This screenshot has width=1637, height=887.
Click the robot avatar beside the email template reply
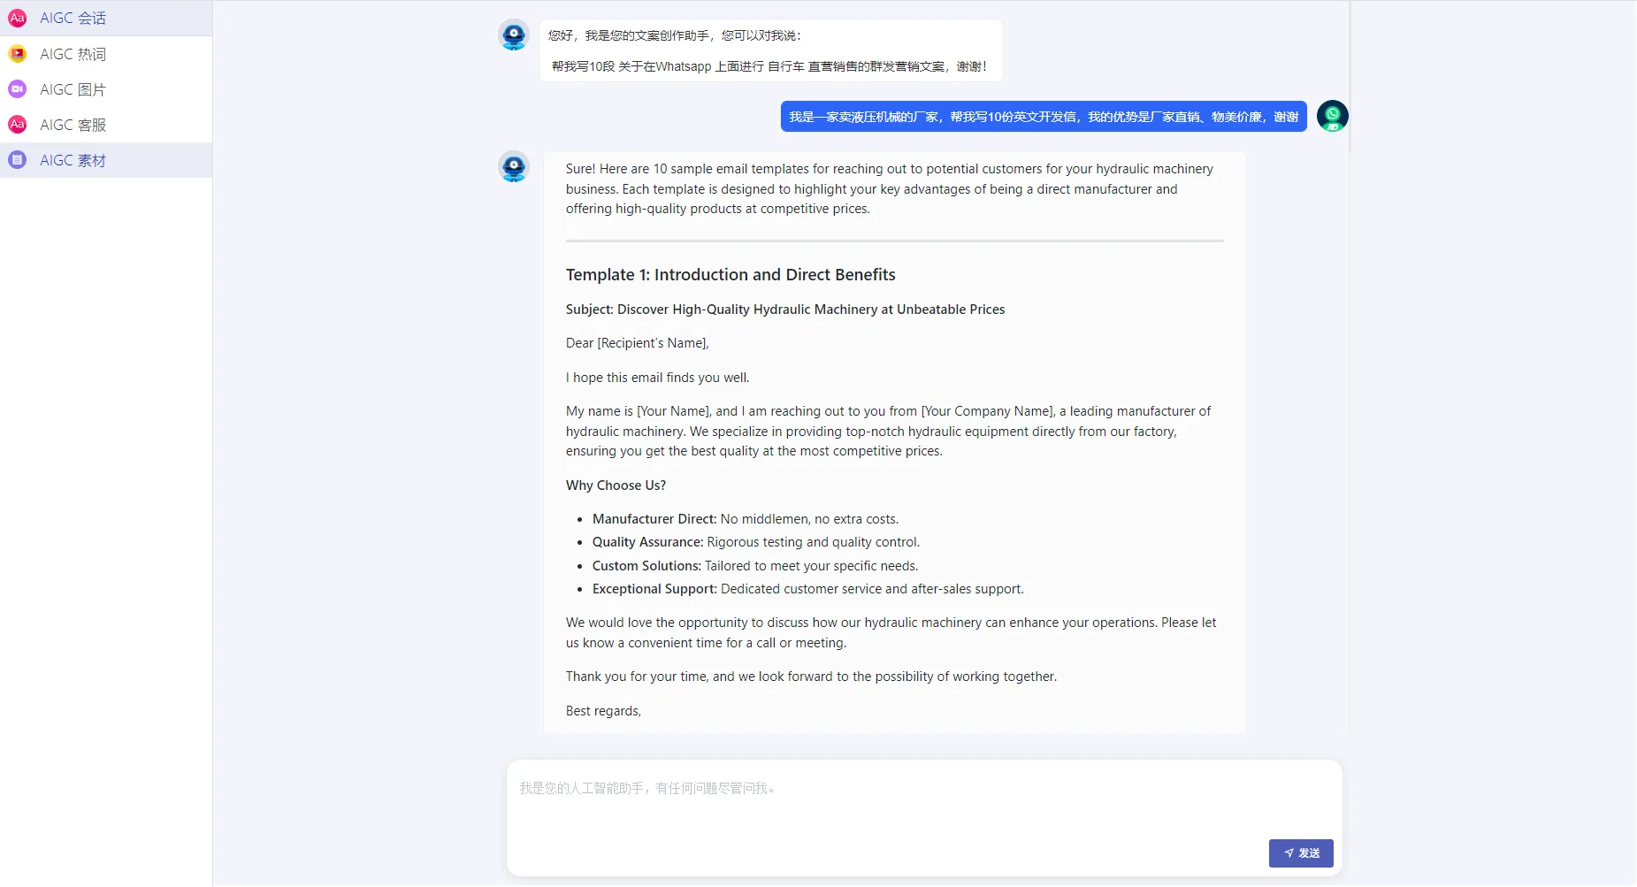click(x=514, y=166)
